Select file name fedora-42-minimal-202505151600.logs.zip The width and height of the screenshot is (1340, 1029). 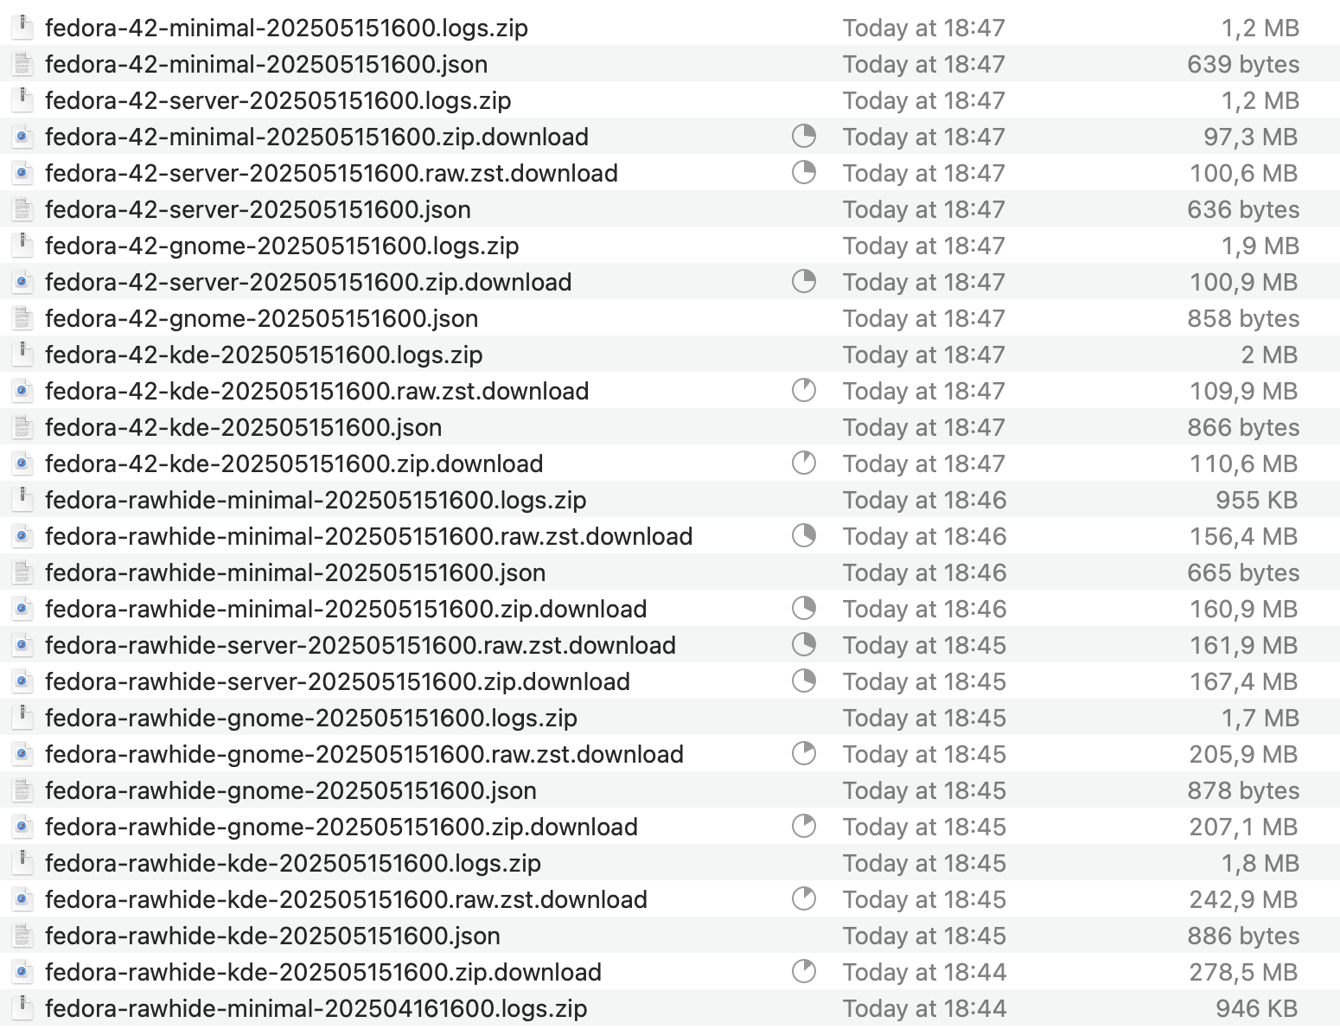pyautogui.click(x=286, y=28)
